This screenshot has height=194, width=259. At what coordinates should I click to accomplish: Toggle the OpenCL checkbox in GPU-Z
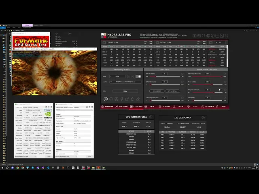[24, 151]
